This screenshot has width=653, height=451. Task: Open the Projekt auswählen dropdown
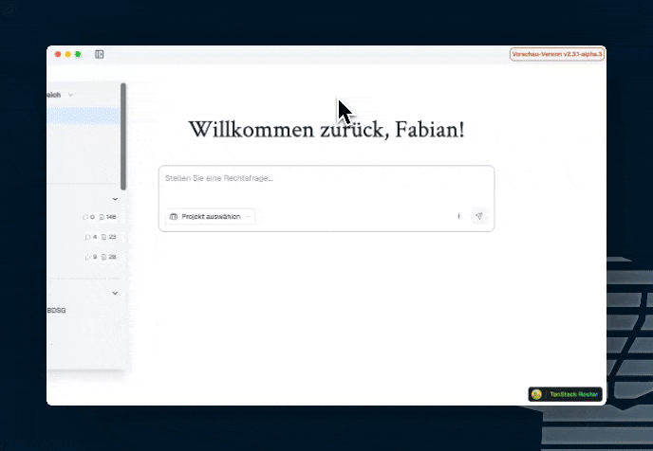pyautogui.click(x=210, y=217)
